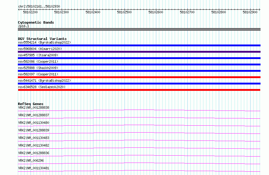Click ruler position label 58102700
The image size is (269, 175).
point(187,12)
